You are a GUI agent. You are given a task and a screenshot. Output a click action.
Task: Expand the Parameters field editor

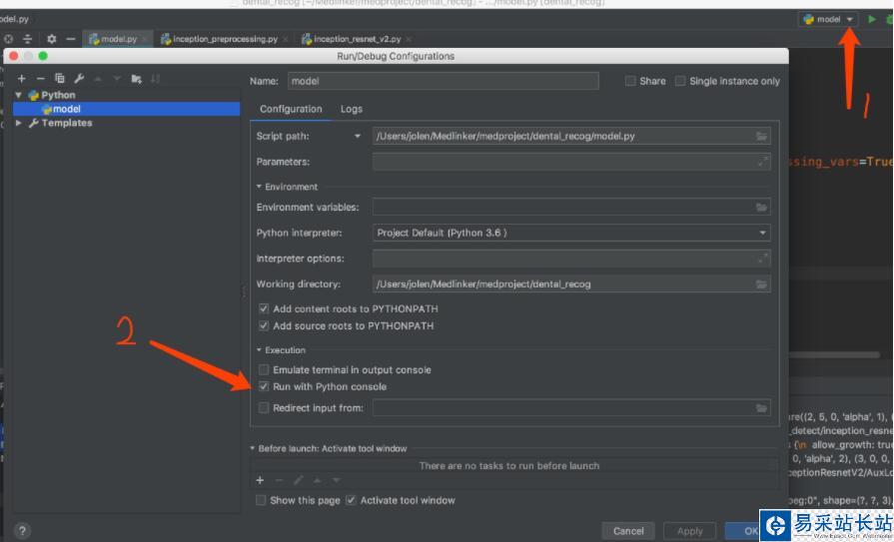[762, 162]
